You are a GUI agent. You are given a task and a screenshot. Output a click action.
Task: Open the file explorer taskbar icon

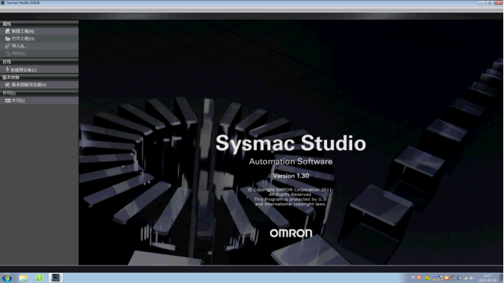[x=23, y=278]
